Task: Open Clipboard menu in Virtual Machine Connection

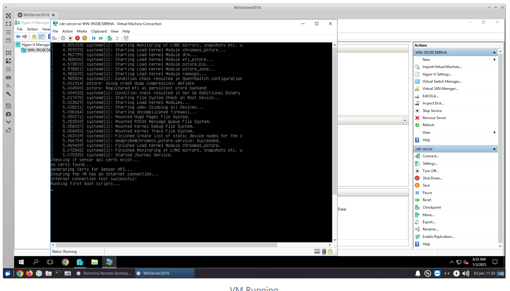Action: pyautogui.click(x=99, y=31)
